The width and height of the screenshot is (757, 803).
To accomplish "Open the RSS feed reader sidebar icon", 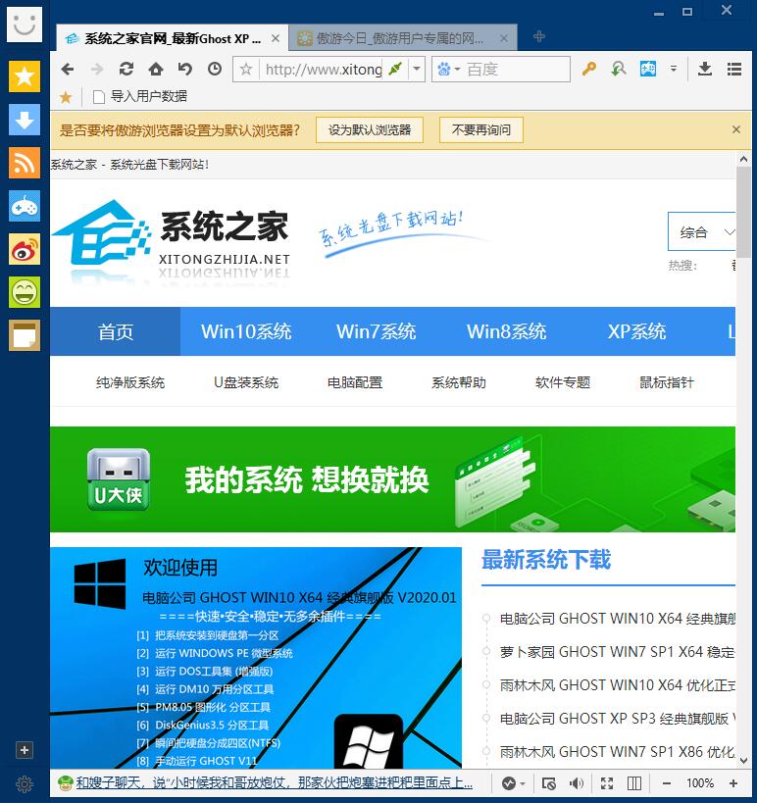I will 25,163.
